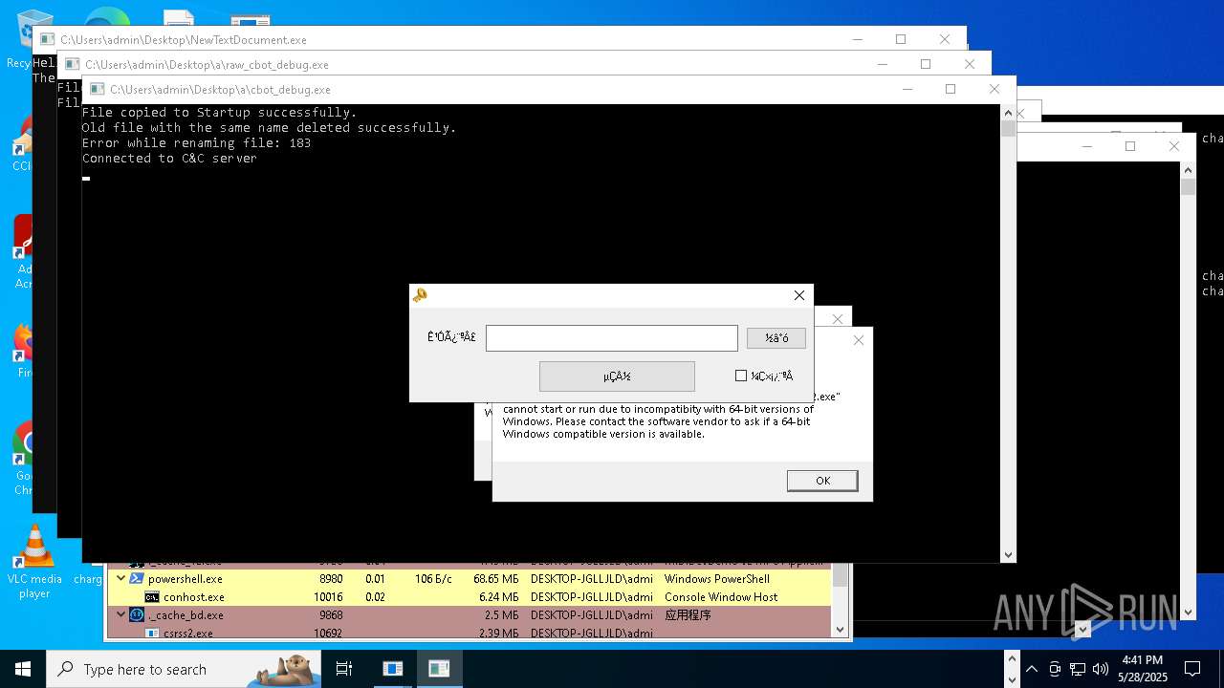The width and height of the screenshot is (1224, 688).
Task: Collapse the ._cache_bd.exe process tree
Action: pyautogui.click(x=121, y=614)
